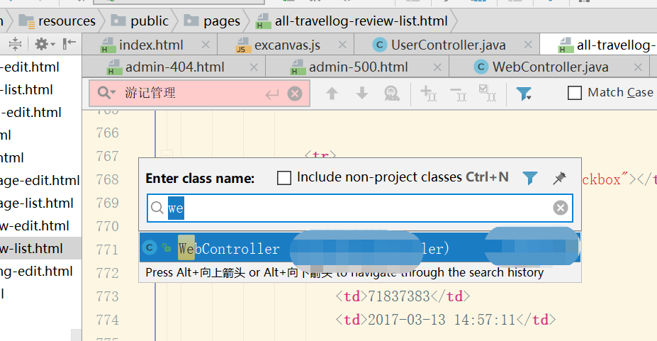Click all-travellog-review-list.html breadcrumb
This screenshot has width=657, height=341.
click(352, 21)
